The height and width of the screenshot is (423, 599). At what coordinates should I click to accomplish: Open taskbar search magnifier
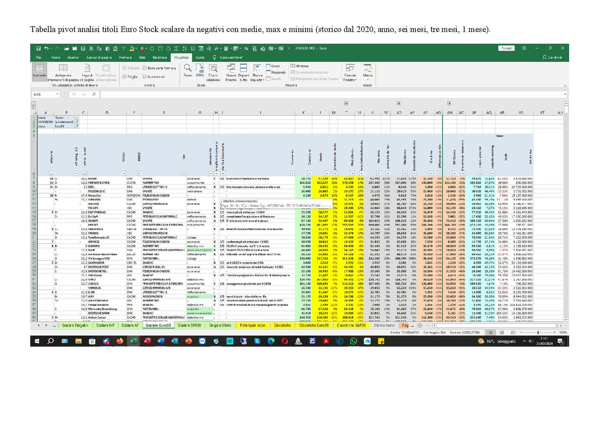click(x=51, y=341)
